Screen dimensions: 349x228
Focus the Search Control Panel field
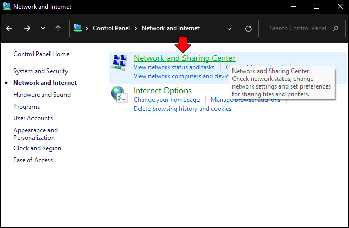pos(305,28)
